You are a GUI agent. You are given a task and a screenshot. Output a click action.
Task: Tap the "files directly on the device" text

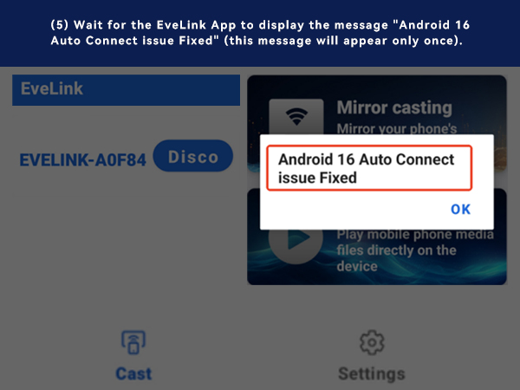tap(396, 258)
